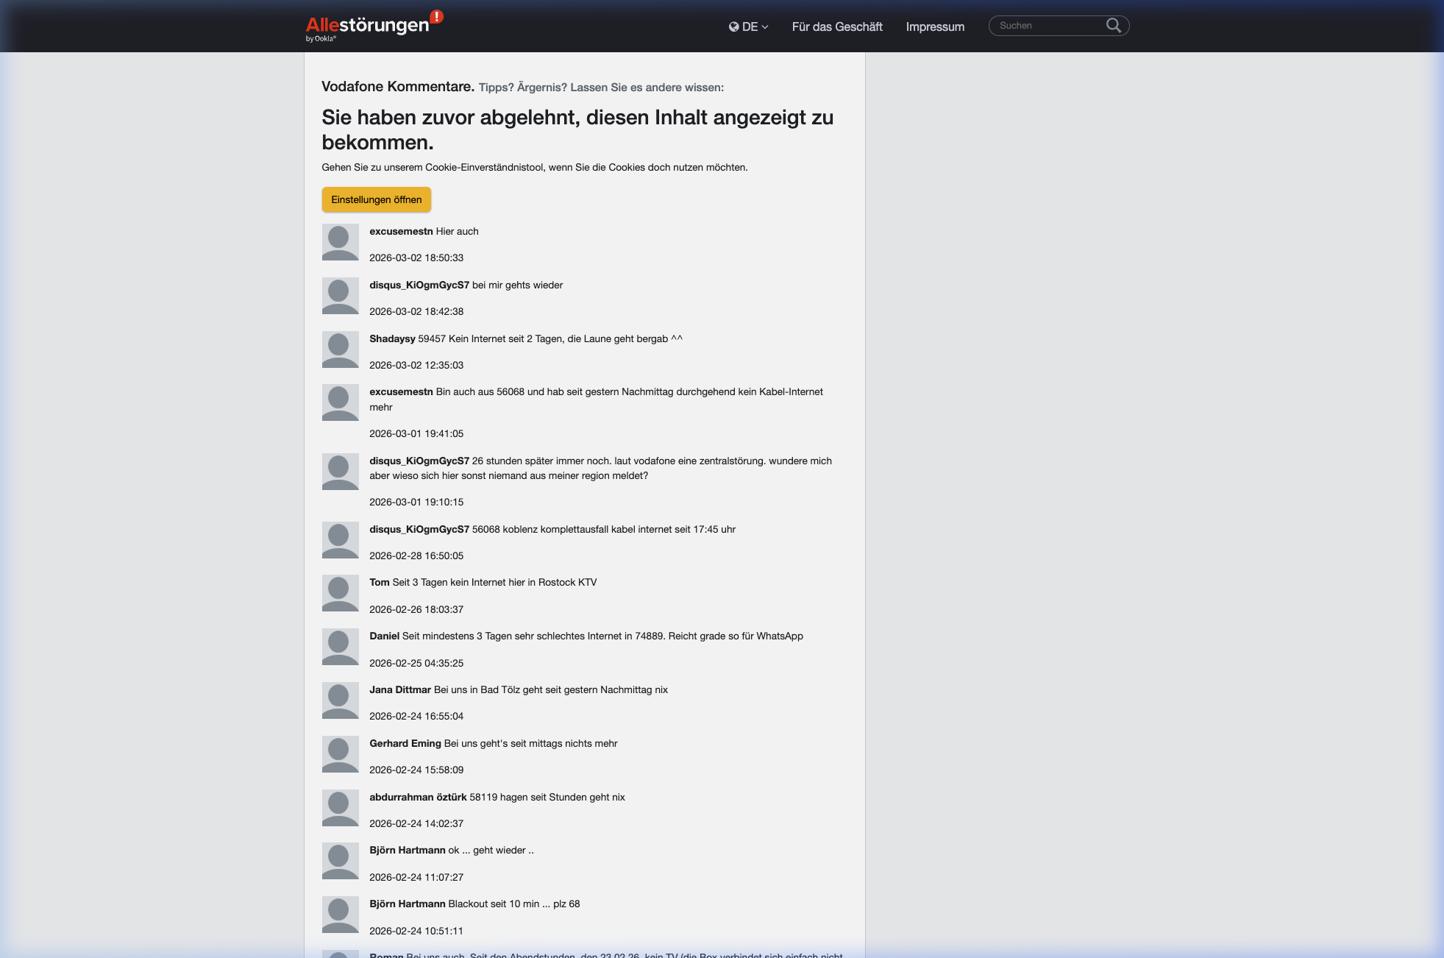Screen dimensions: 1444x958
Task: Click the avatar of user excusemestn
Action: tap(340, 243)
